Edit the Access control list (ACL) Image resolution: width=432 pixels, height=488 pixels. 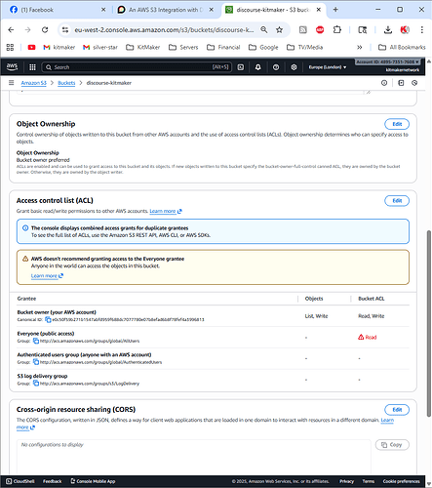coord(397,201)
